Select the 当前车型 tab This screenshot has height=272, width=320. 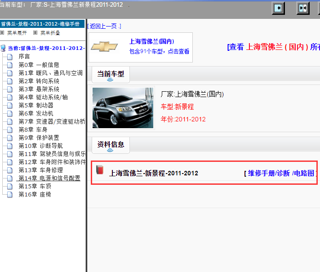(x=111, y=75)
